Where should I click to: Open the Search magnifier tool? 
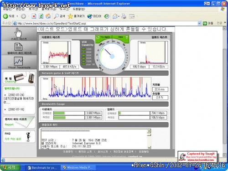coord(56,16)
